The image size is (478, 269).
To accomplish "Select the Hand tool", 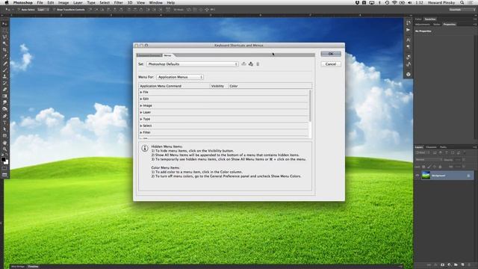I will tap(4, 143).
